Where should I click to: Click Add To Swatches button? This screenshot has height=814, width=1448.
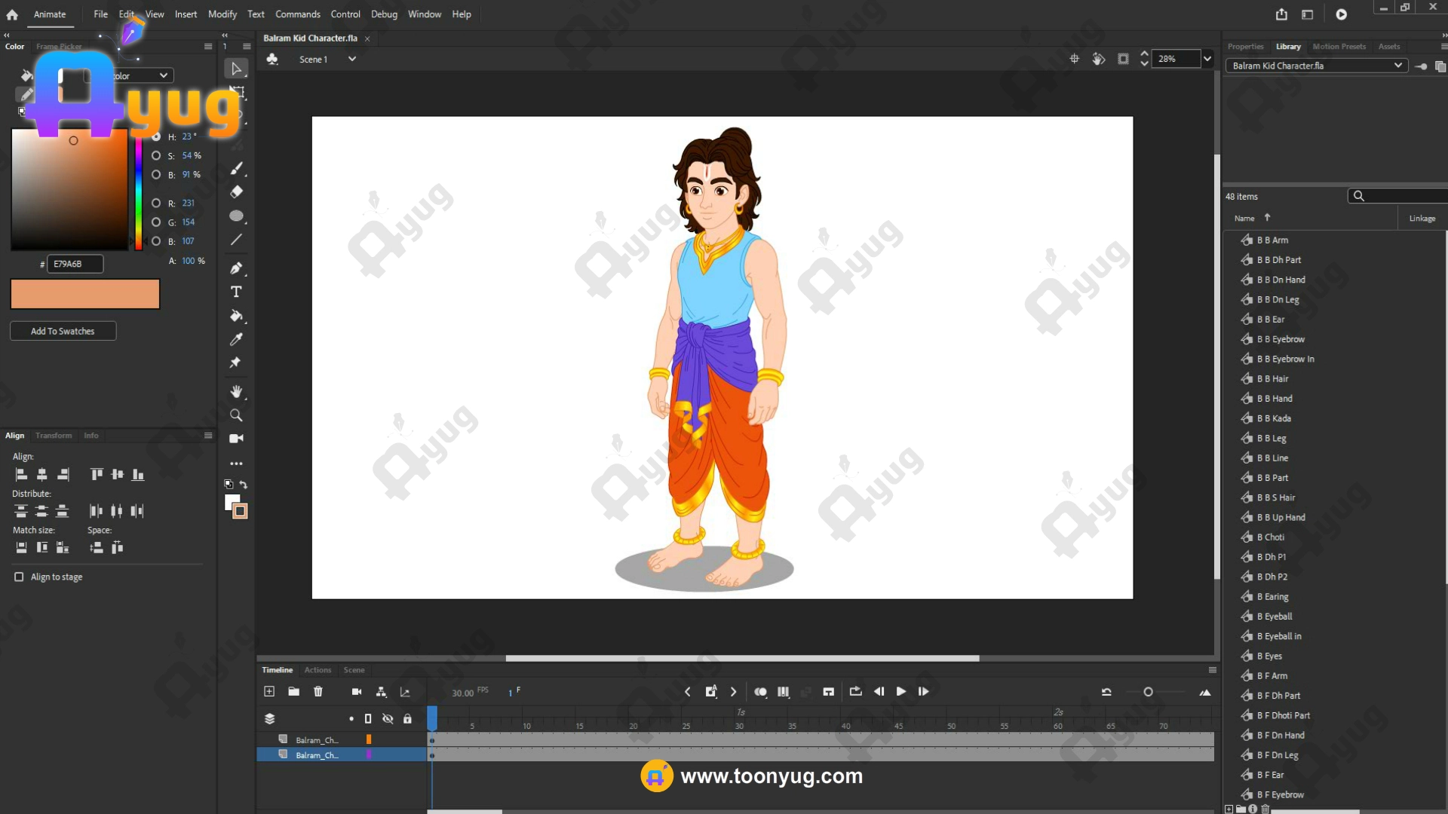pos(63,331)
